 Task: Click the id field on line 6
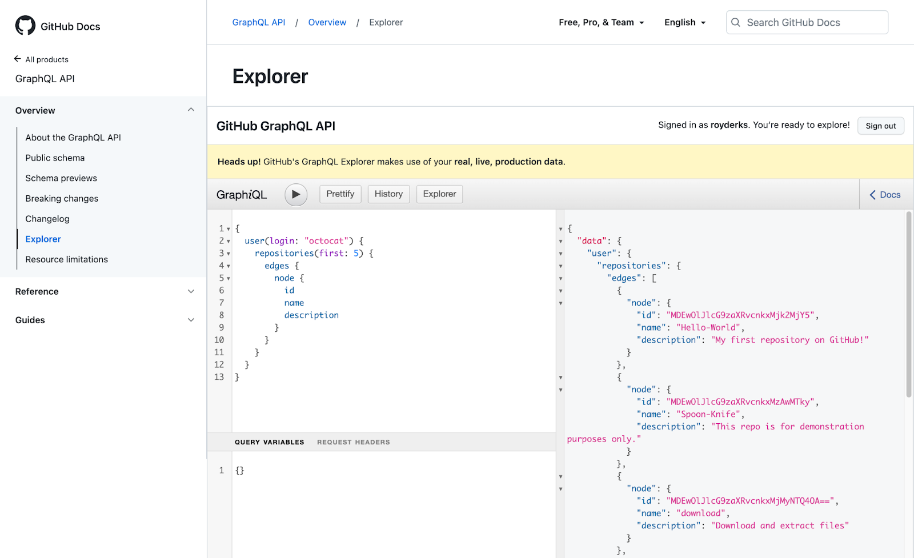290,291
